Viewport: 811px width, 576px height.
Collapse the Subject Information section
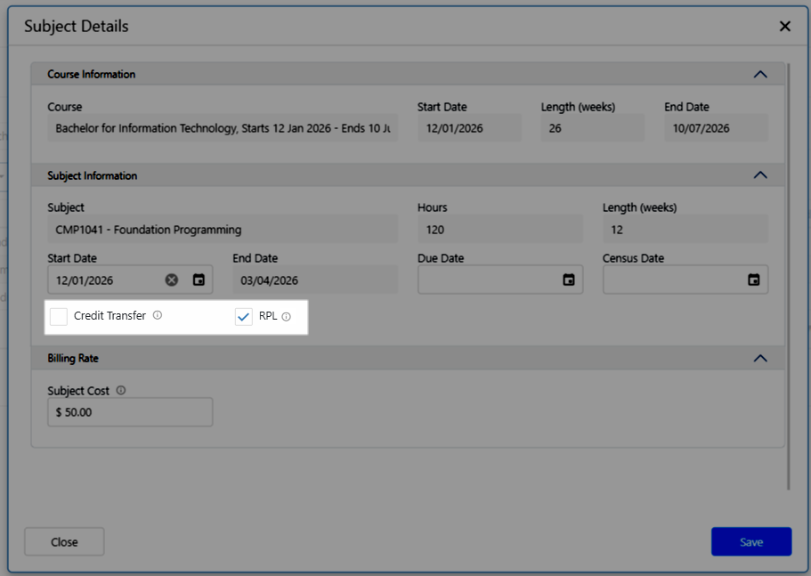759,175
